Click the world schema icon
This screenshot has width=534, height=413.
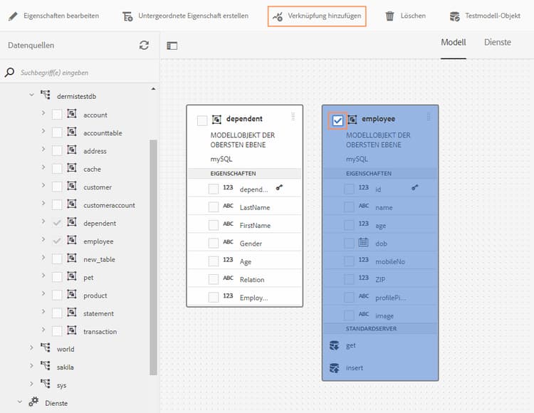[46, 347]
